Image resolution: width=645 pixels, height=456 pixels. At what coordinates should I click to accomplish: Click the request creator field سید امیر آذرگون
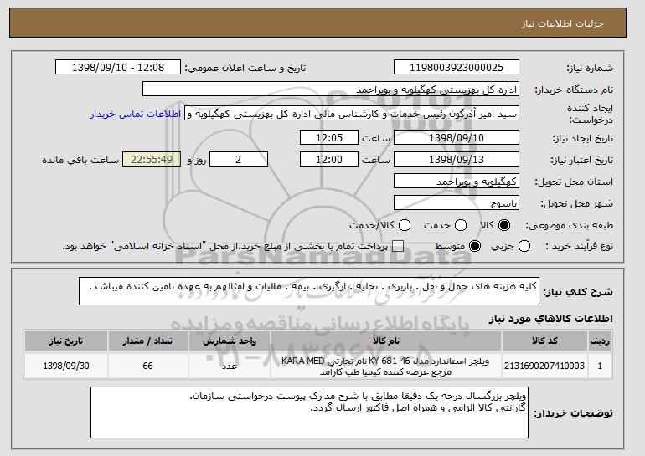click(x=352, y=114)
